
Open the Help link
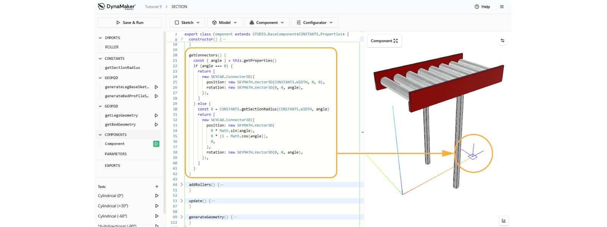482,7
